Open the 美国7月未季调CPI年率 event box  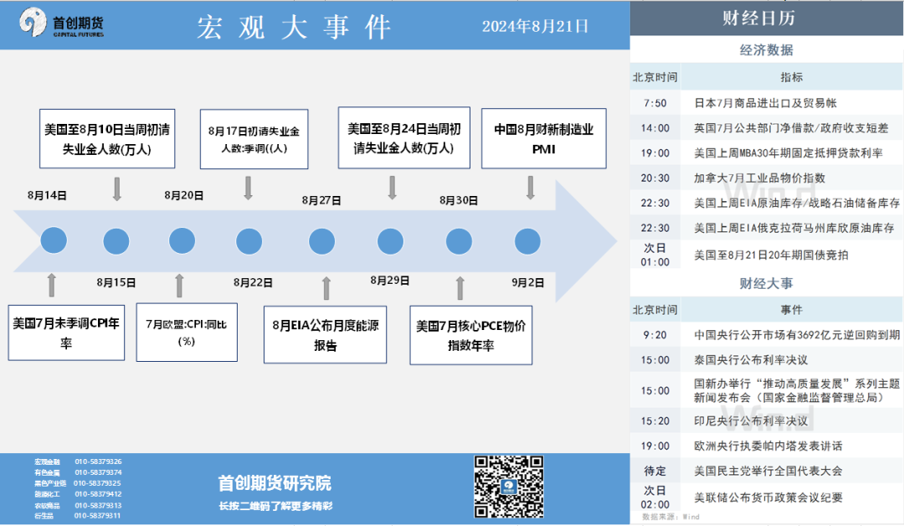(66, 333)
